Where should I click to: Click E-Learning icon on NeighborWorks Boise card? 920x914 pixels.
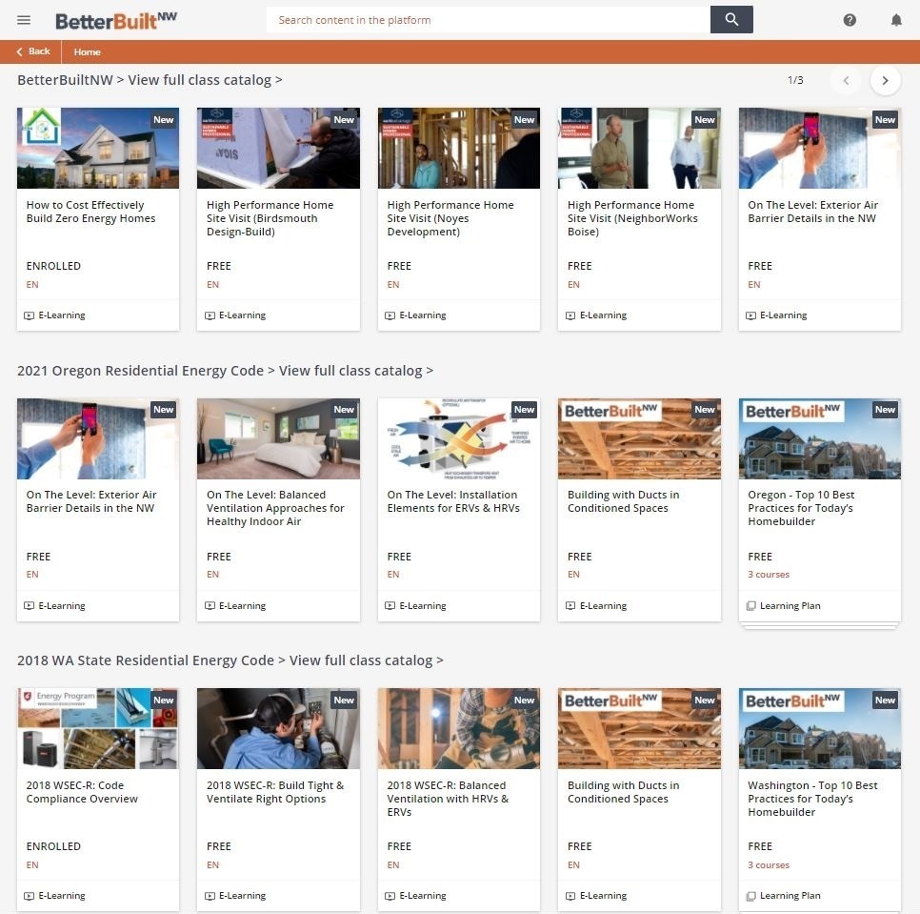(570, 315)
